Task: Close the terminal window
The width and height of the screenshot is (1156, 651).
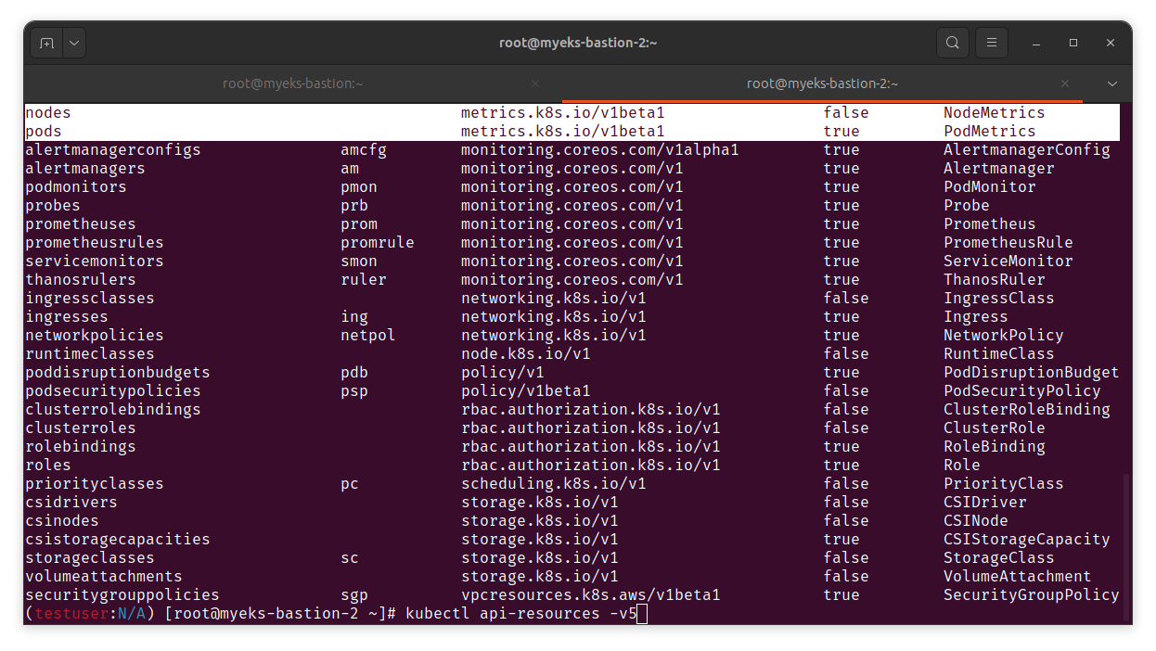Action: [1111, 43]
